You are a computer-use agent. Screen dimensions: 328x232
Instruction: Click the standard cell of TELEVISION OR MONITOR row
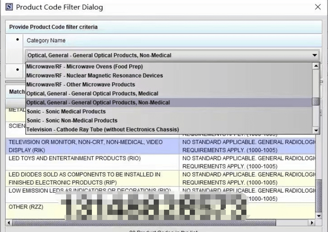coord(247,146)
